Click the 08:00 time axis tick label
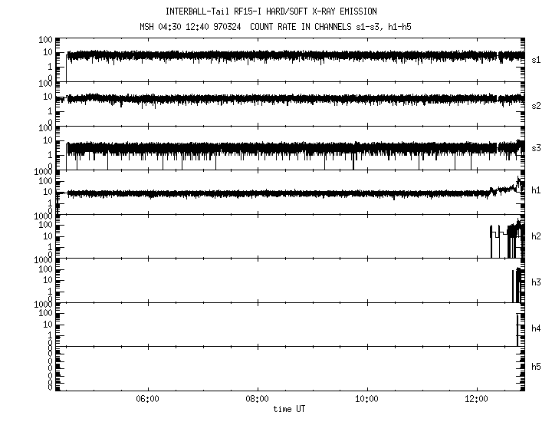The width and height of the screenshot is (552, 422). pos(257,399)
